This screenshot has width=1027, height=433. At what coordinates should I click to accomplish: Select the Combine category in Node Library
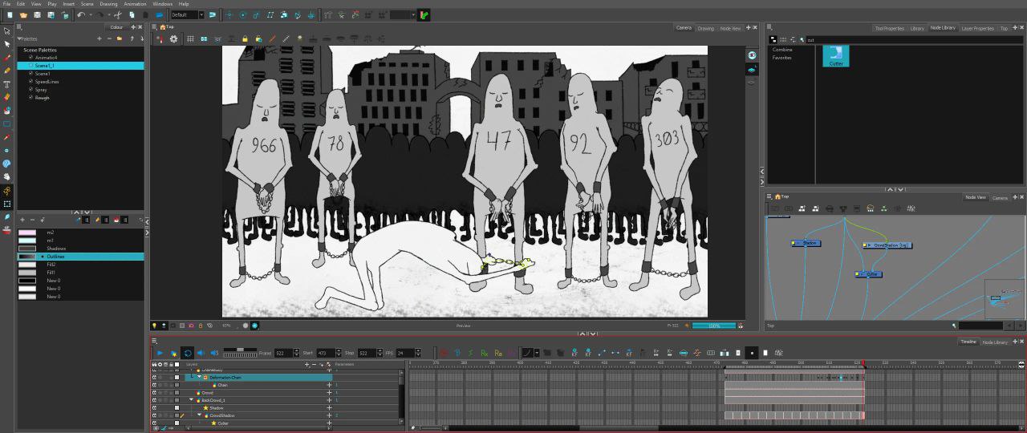pos(781,50)
